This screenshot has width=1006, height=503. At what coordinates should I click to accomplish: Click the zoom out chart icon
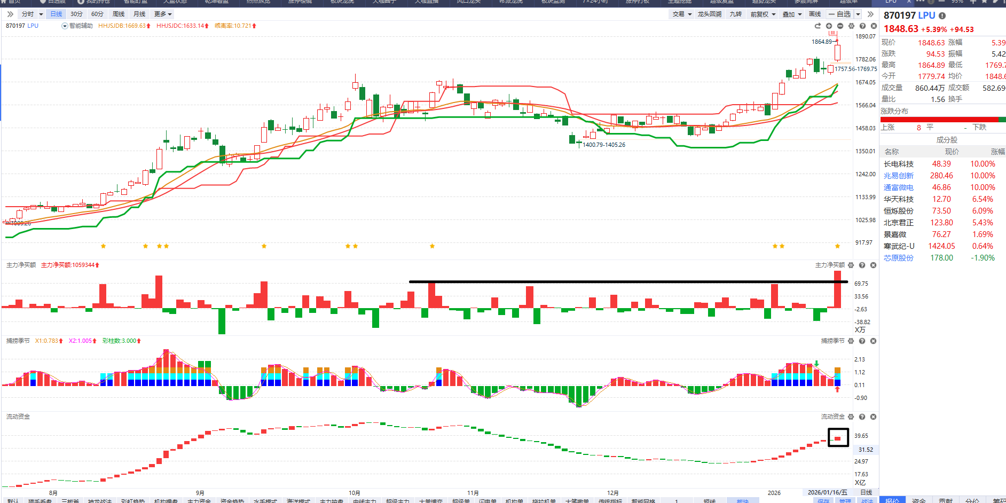pos(840,26)
